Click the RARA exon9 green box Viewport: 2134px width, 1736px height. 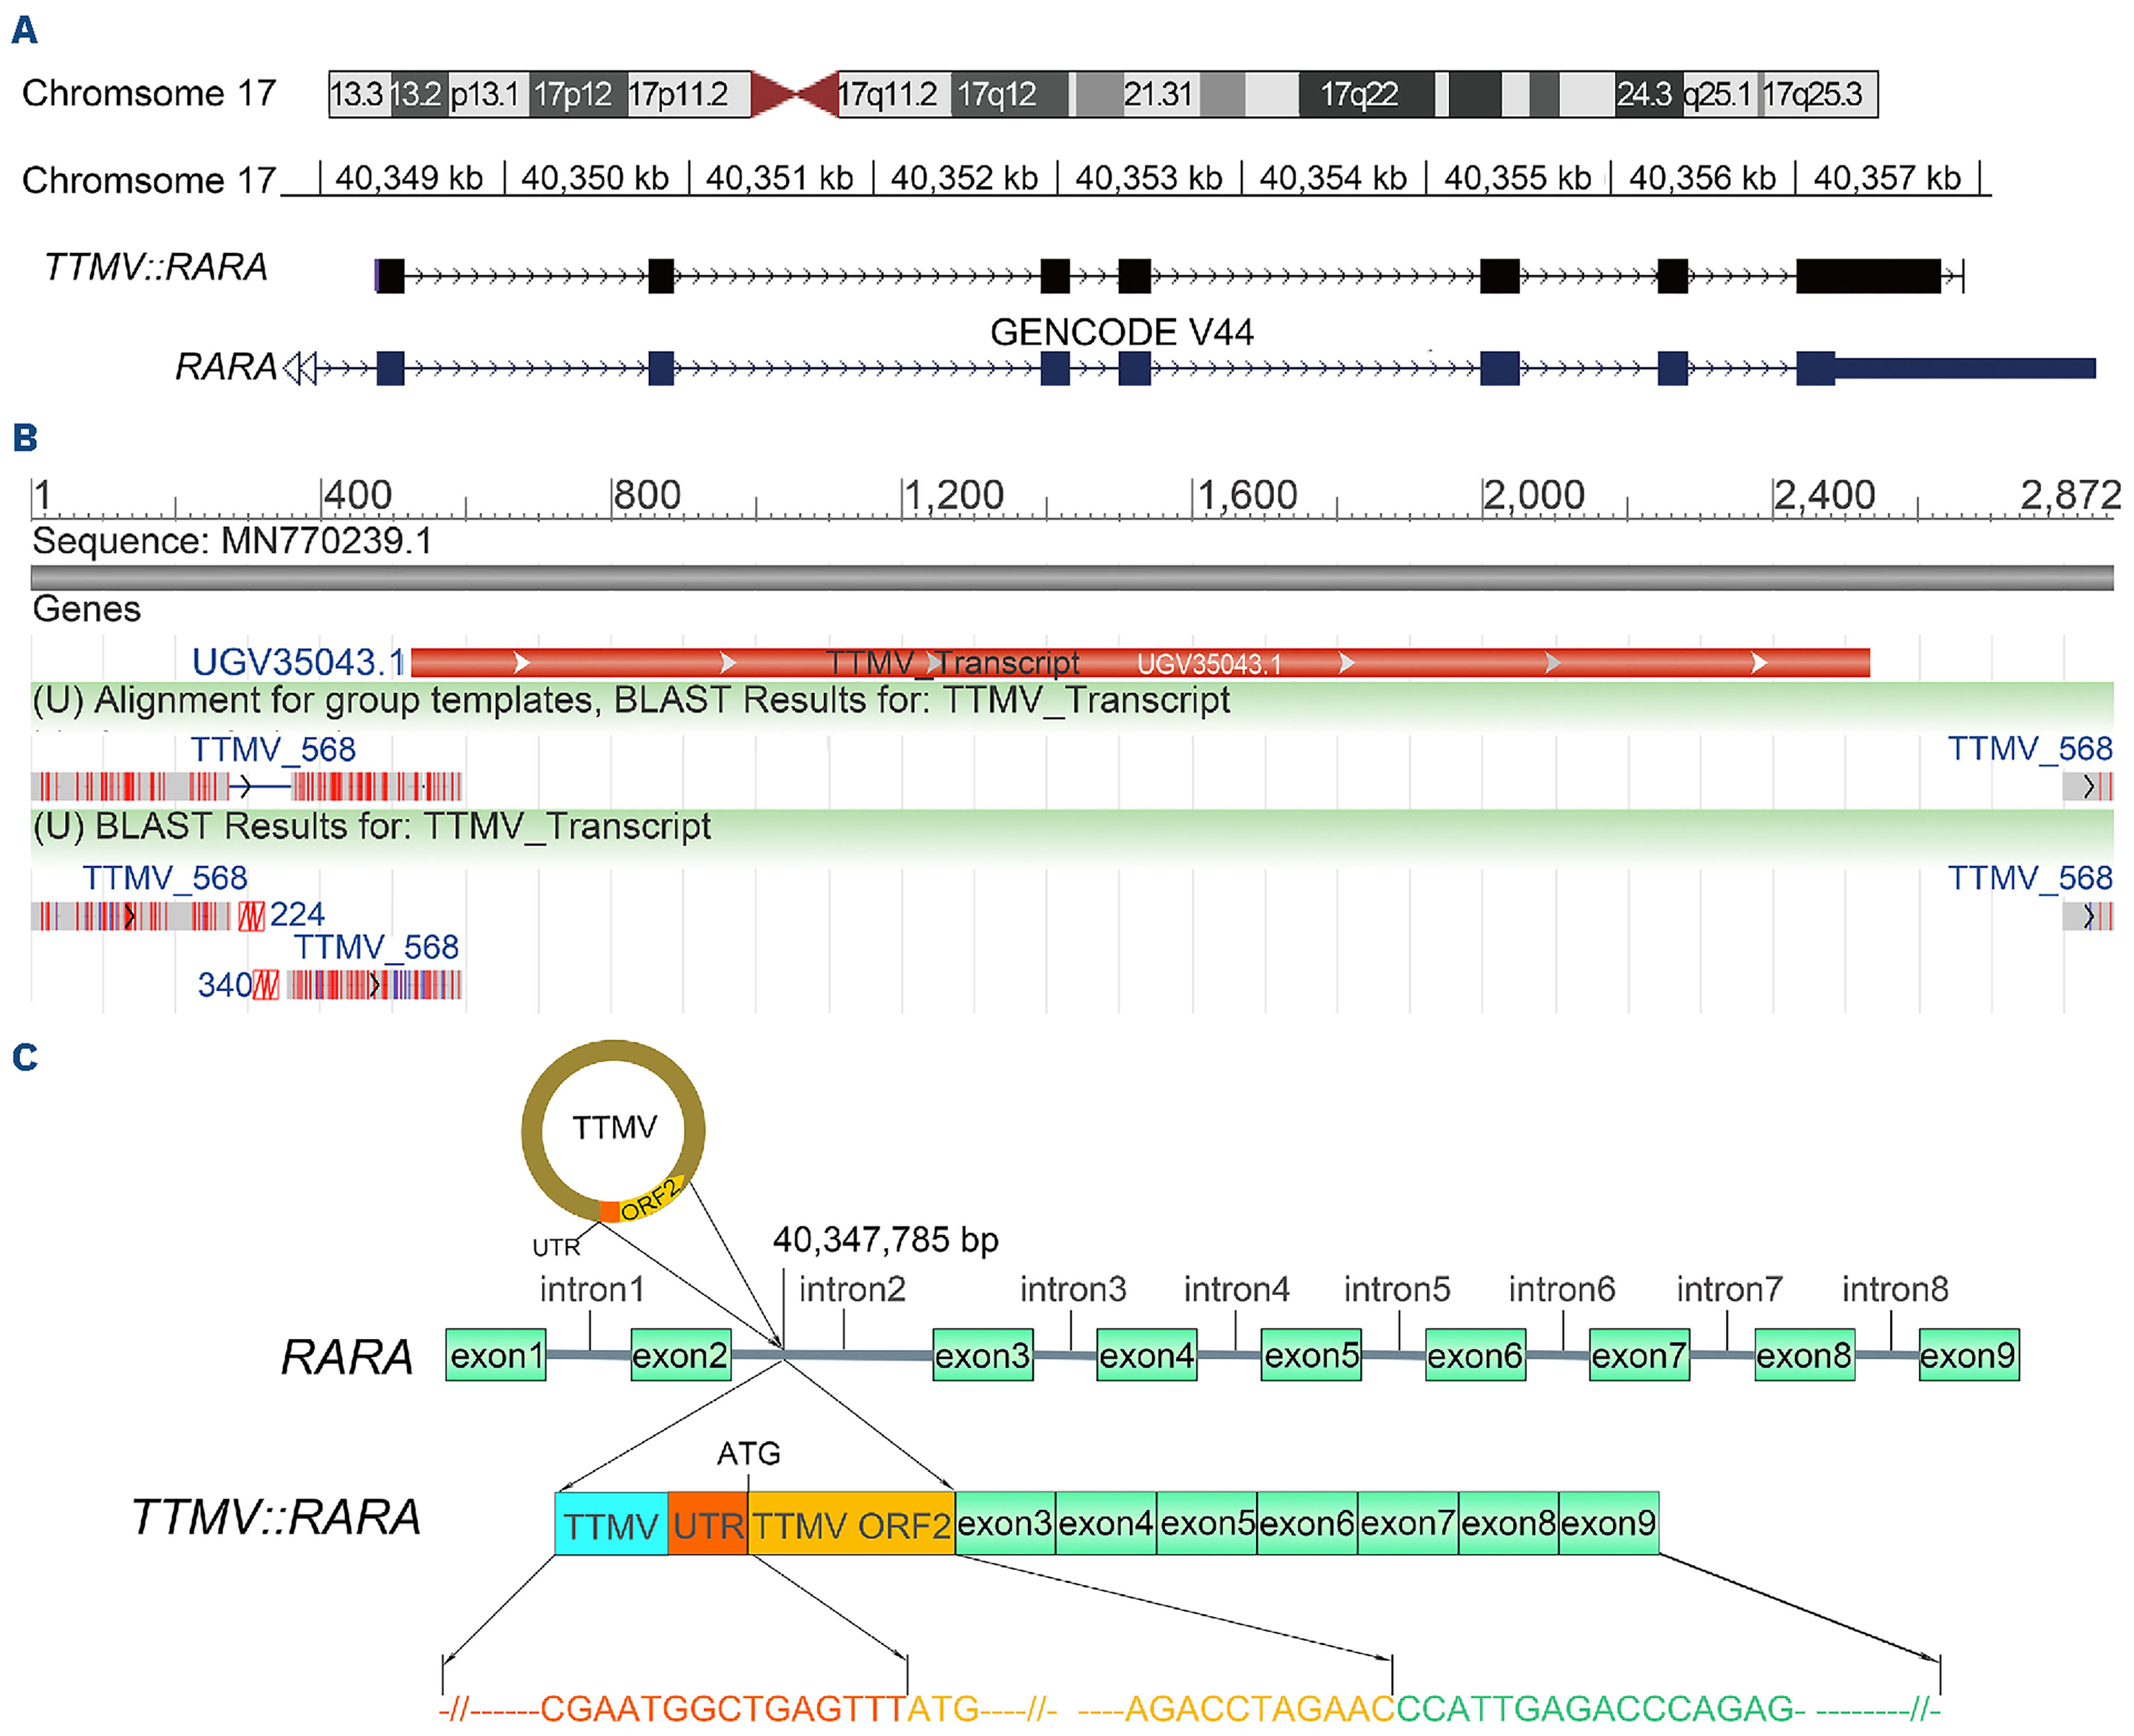pos(1968,1355)
